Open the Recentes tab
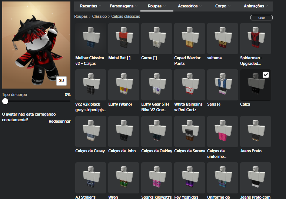This screenshot has height=199, width=286. (x=90, y=6)
